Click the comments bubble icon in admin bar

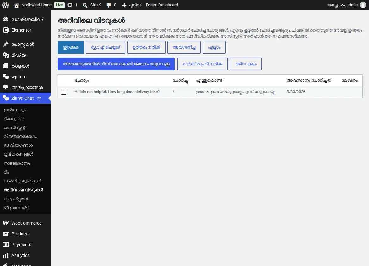pos(109,5)
